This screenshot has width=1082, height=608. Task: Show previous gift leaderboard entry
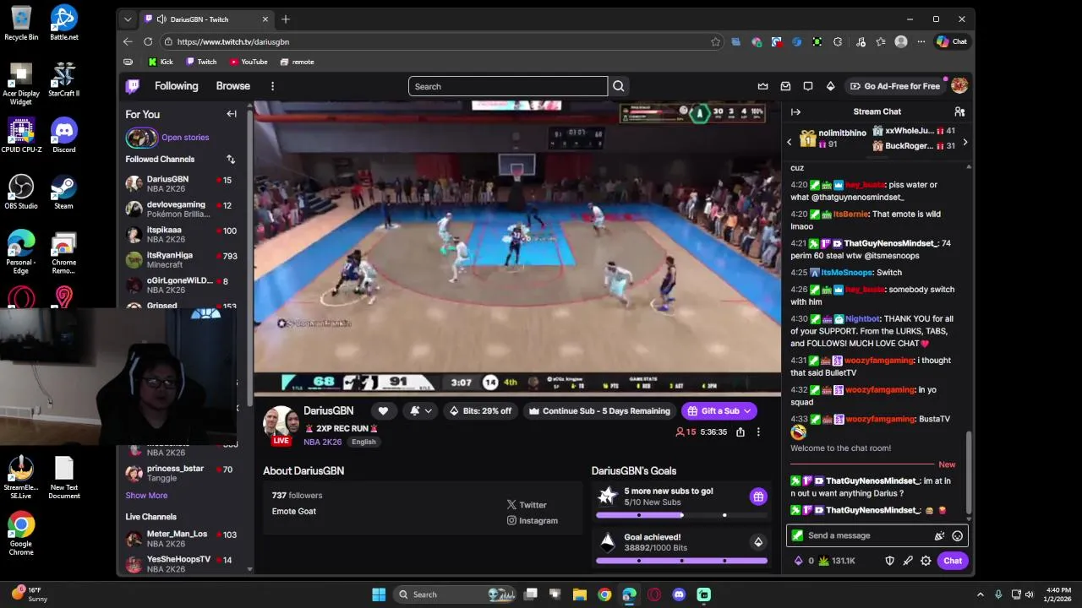pyautogui.click(x=790, y=142)
